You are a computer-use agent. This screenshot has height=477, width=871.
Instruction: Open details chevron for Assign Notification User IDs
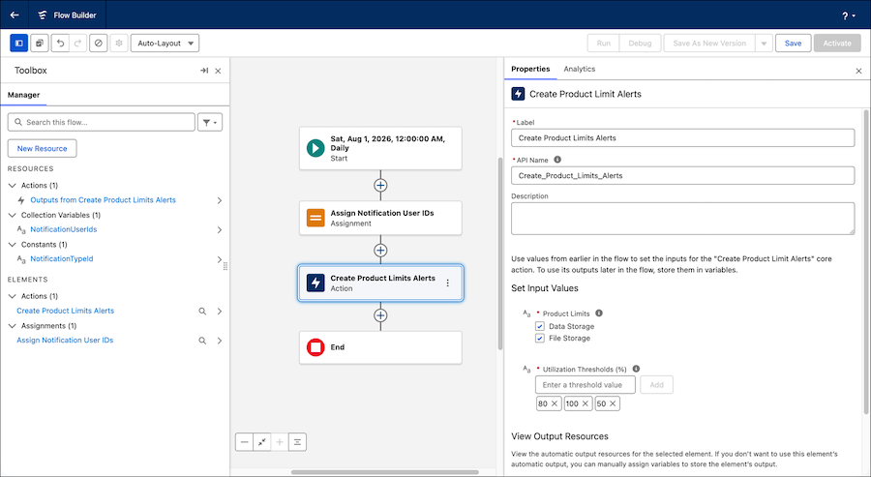[220, 341]
